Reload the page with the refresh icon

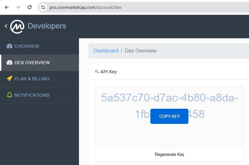pyautogui.click(x=29, y=7)
